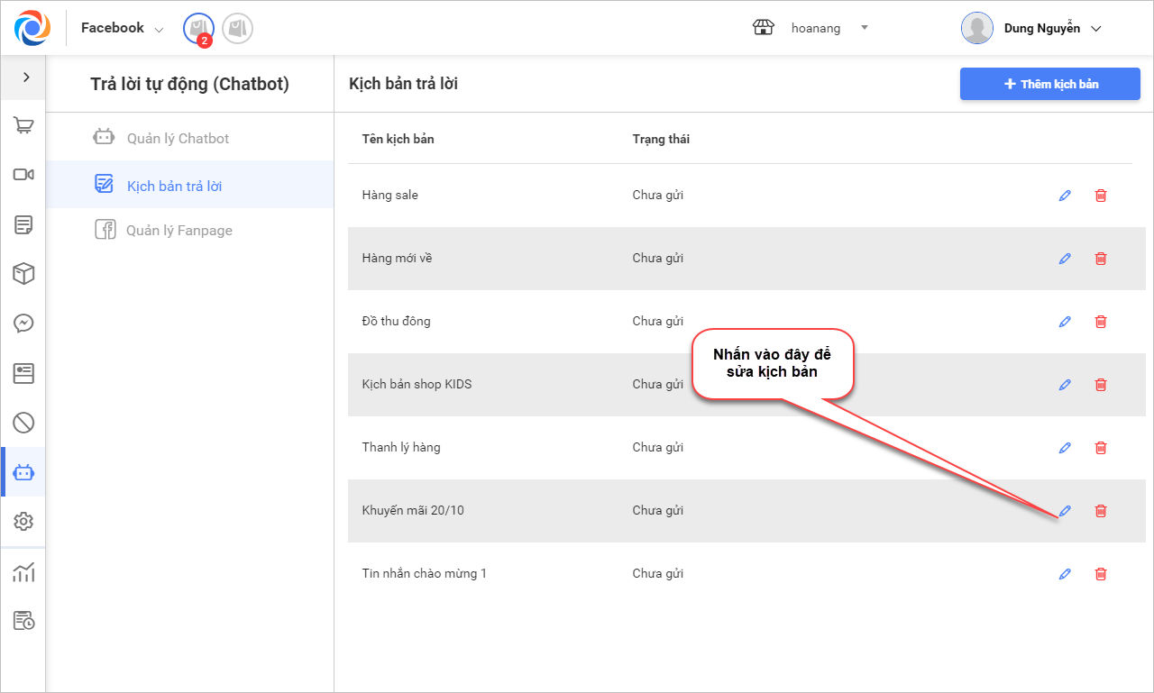This screenshot has width=1154, height=693.
Task: Click the shop icon with badge 2
Action: click(198, 29)
